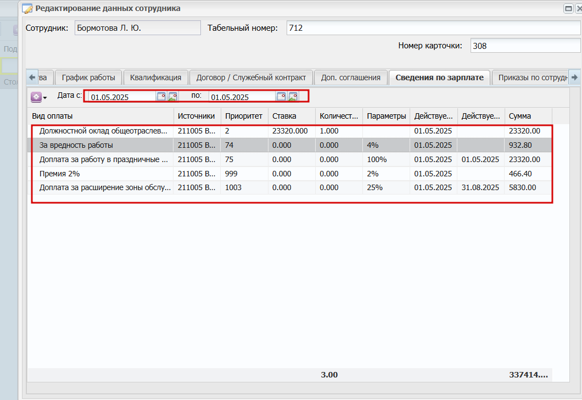The width and height of the screenshot is (582, 400).
Task: Select row 'Доплата за расширение зоны обслу...'
Action: pos(290,187)
